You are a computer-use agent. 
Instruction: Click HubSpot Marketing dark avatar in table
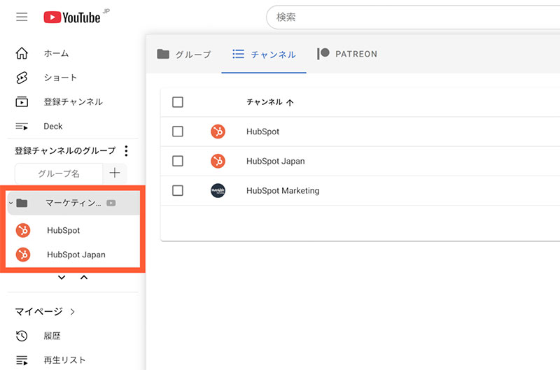(x=218, y=190)
